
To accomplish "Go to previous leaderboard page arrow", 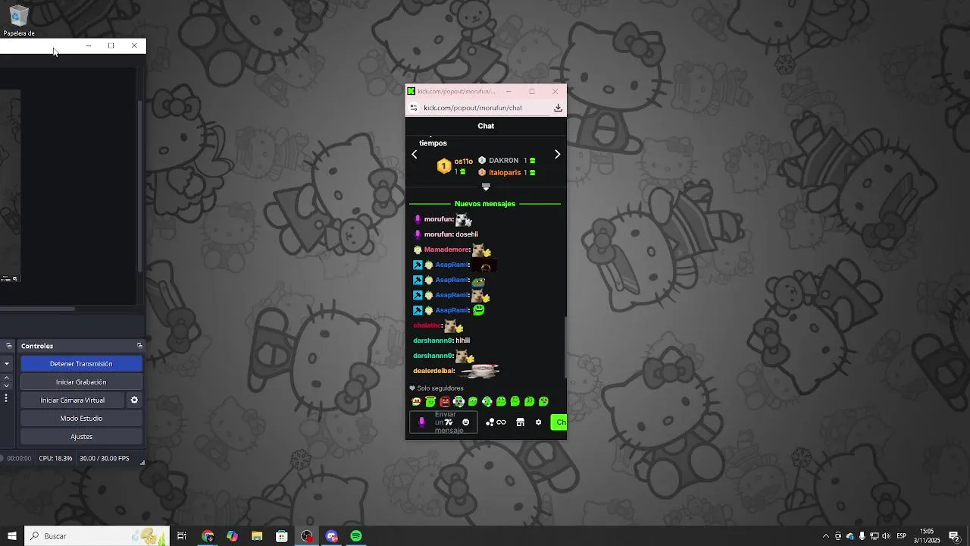I will pyautogui.click(x=415, y=155).
